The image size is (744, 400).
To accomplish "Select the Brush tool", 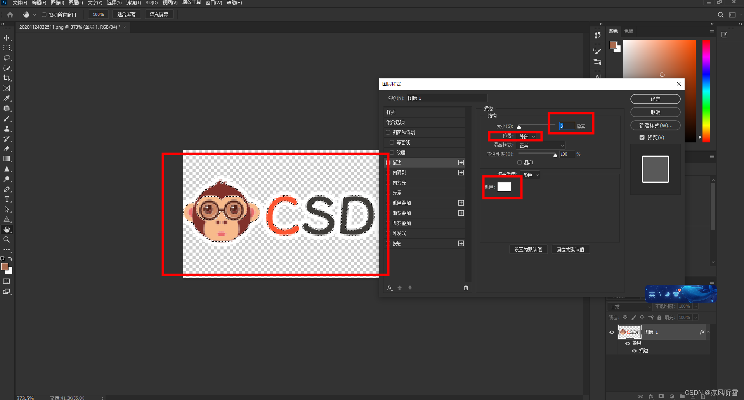I will click(x=7, y=118).
